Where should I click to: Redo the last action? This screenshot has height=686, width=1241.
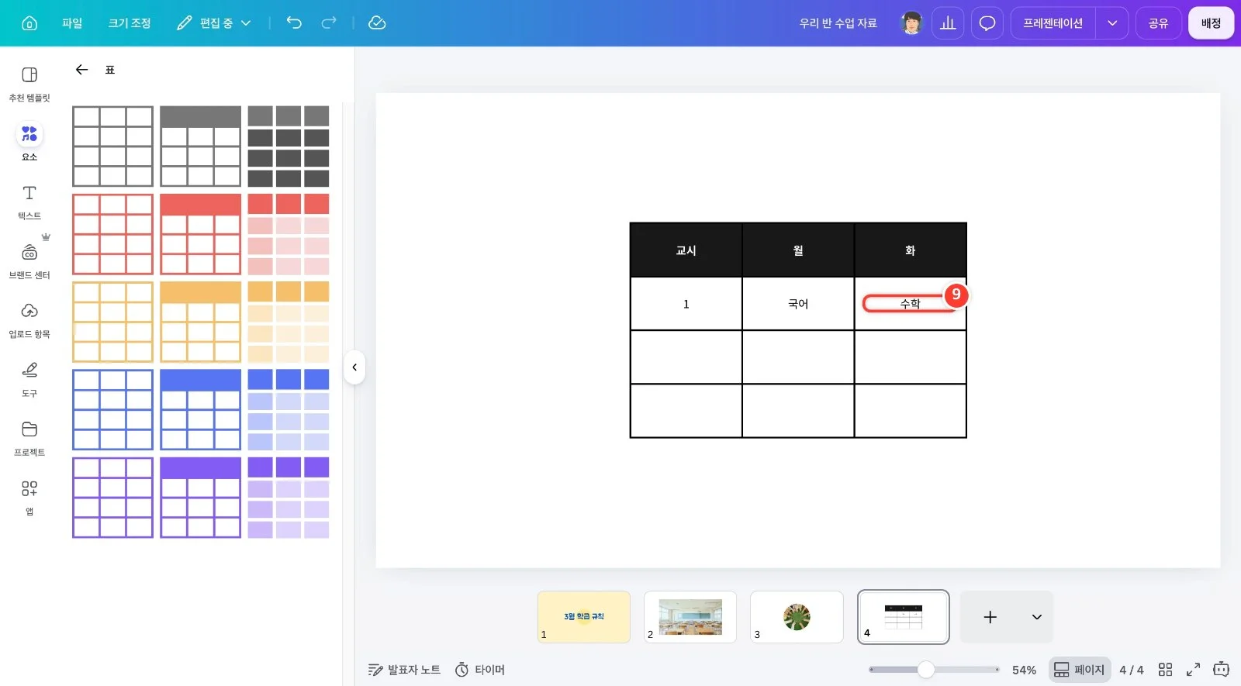pos(329,22)
